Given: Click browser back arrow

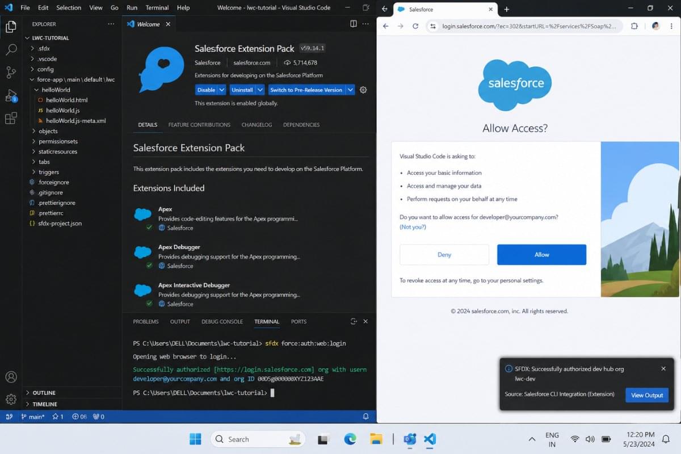Looking at the screenshot, I should pos(386,26).
